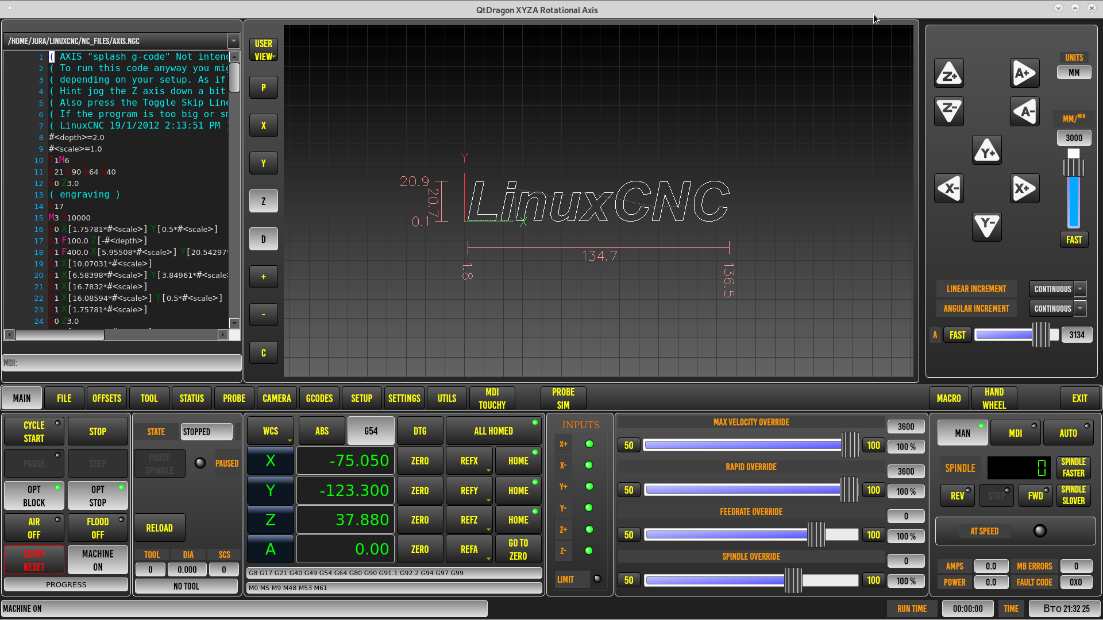The image size is (1103, 620).
Task: Zoom out preview with minus button
Action: click(264, 315)
